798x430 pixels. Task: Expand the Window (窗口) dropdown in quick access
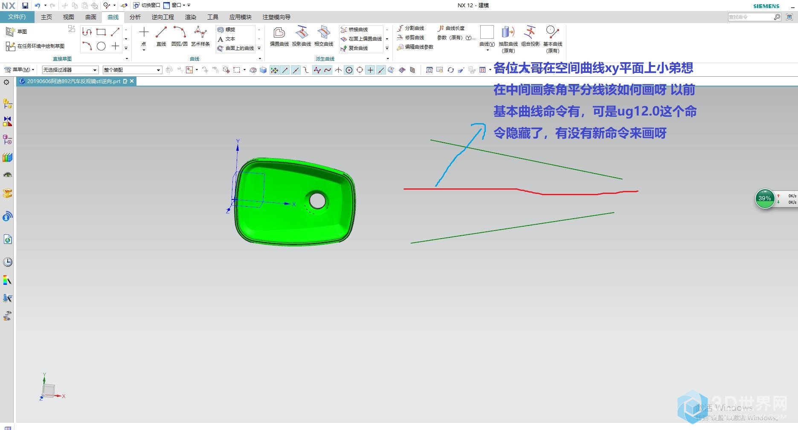[x=184, y=6]
